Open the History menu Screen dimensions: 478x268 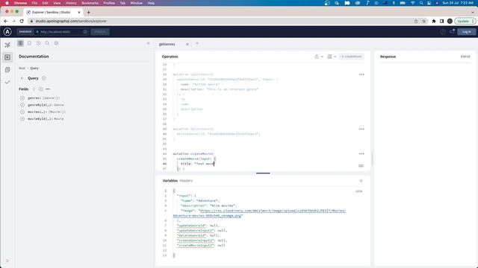pyautogui.click(x=71, y=3)
